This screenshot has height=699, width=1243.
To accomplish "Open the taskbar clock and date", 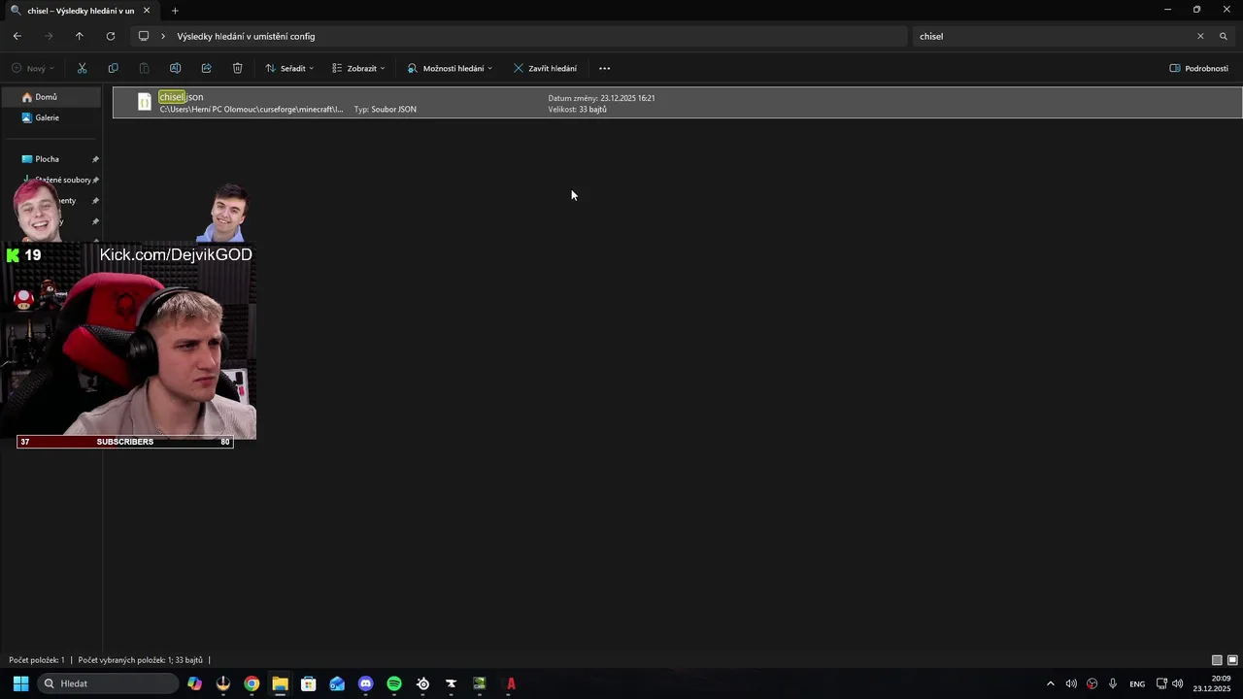I will tap(1213, 683).
